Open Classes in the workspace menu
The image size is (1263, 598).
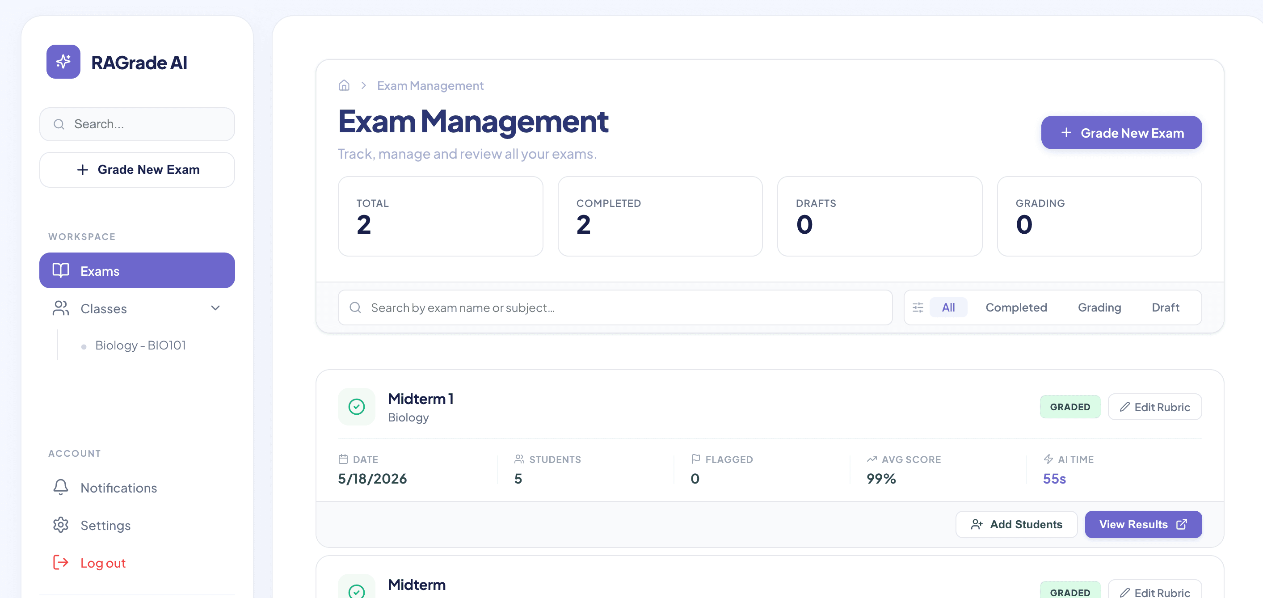point(137,308)
